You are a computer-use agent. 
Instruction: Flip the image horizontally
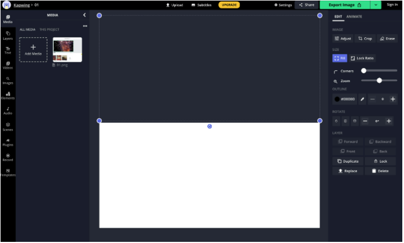tap(346, 121)
